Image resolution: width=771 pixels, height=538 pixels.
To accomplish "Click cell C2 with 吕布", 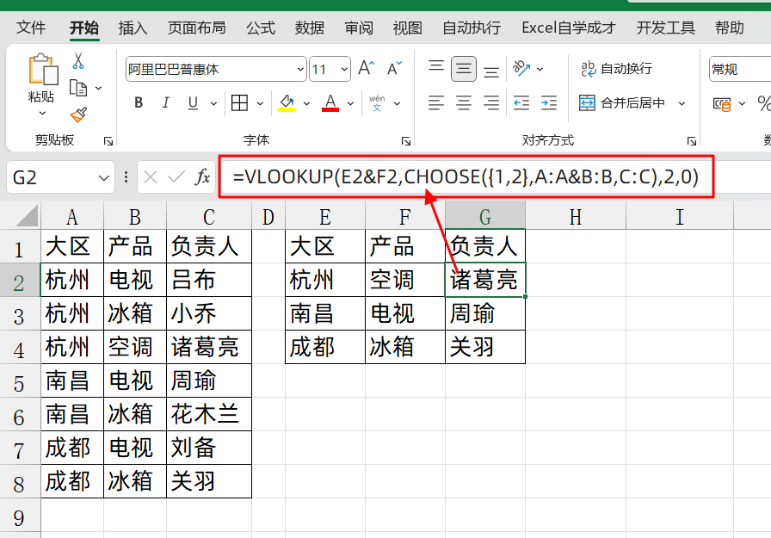I will pyautogui.click(x=209, y=280).
